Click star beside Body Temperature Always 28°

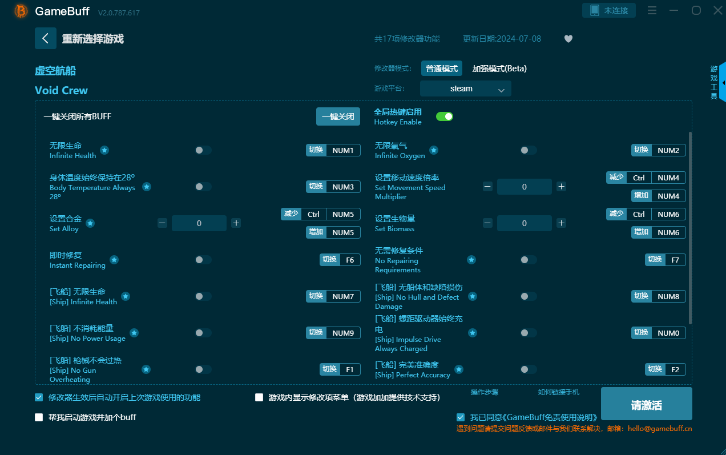[147, 187]
